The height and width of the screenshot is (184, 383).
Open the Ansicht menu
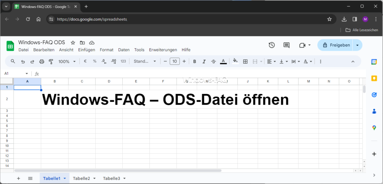coord(66,50)
